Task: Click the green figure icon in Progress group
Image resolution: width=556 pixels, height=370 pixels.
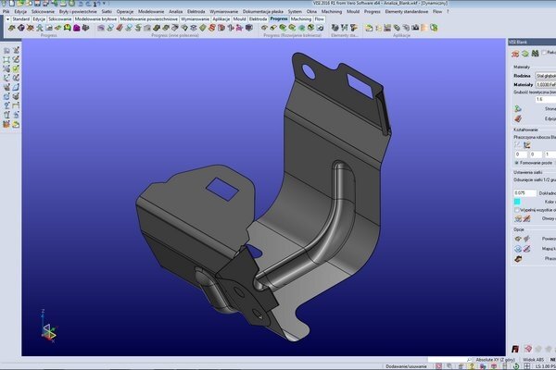Action: (40, 28)
